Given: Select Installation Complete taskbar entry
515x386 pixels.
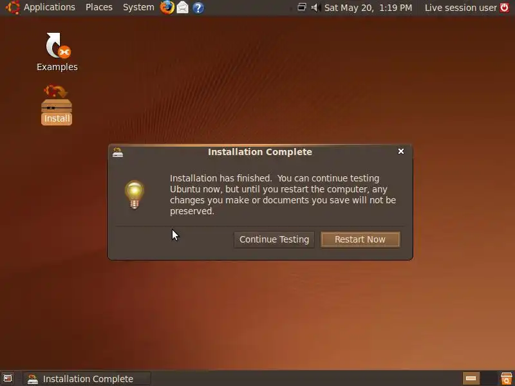Looking at the screenshot, I should [x=87, y=379].
